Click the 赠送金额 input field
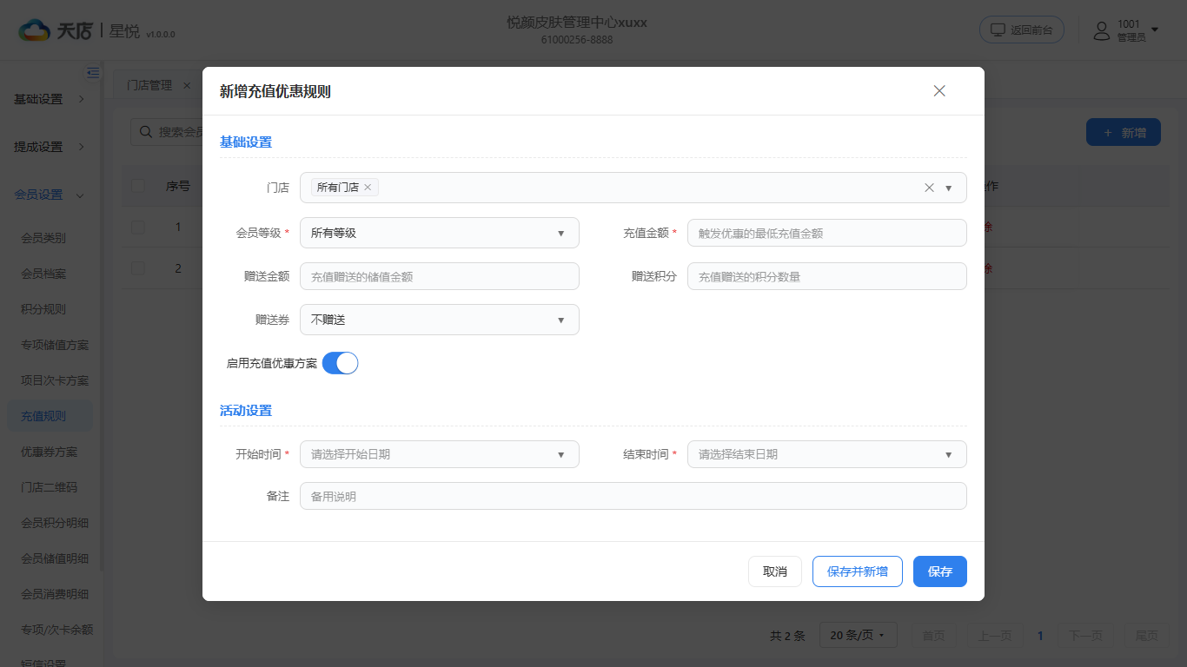The image size is (1187, 667). [440, 276]
